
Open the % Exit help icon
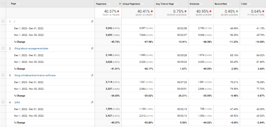pos(249,4)
